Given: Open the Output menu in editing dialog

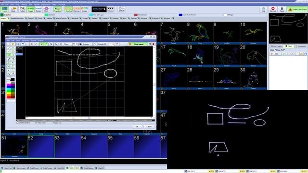Looking at the screenshot, I should coord(40,40).
